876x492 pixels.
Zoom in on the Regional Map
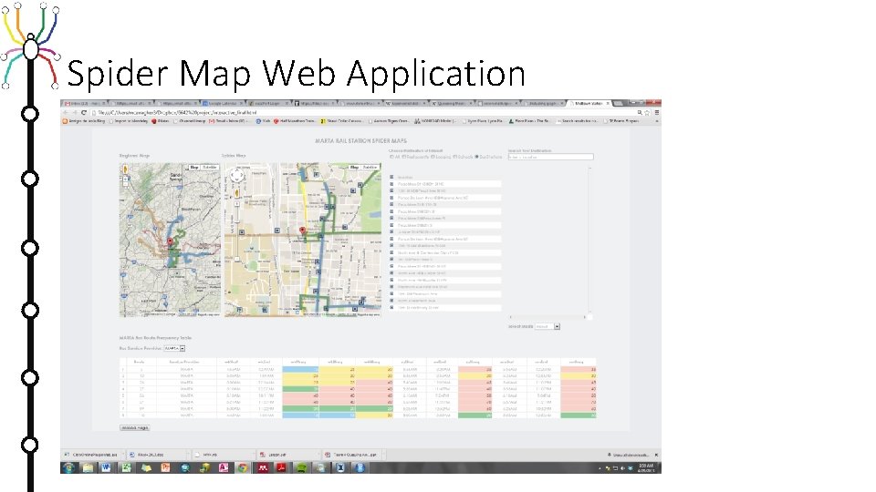pos(125,178)
